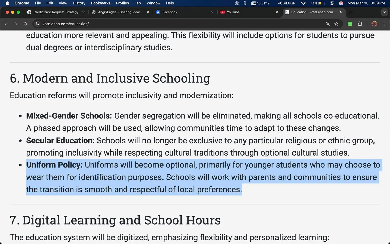Open the browser profile avatar

point(374,24)
